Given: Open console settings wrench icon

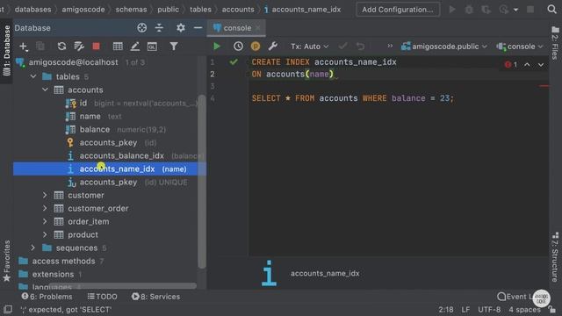Looking at the screenshot, I should [x=272, y=47].
